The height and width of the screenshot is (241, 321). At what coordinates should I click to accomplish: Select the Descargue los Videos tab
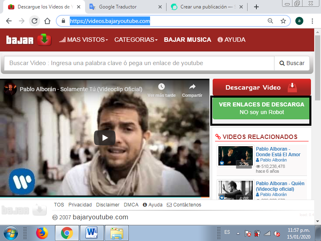(44, 7)
